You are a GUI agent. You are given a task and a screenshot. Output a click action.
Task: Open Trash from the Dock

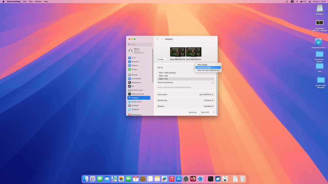click(242, 179)
